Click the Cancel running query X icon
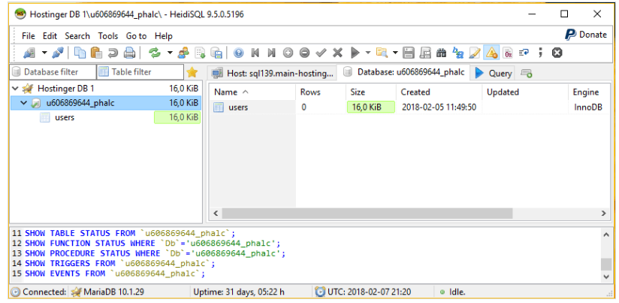The image size is (619, 303). 557,53
